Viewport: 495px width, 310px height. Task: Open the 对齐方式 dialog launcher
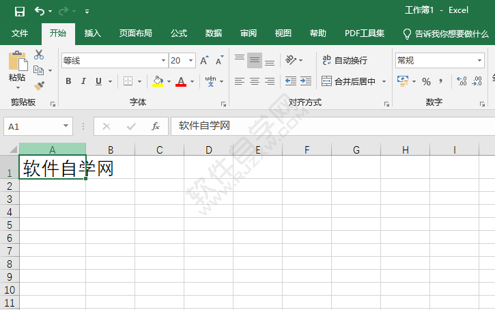(386, 104)
